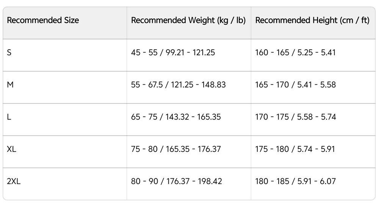Click weight cell 65 - 75 / 143.32 - 165.35
The image size is (379, 209).
coord(176,117)
